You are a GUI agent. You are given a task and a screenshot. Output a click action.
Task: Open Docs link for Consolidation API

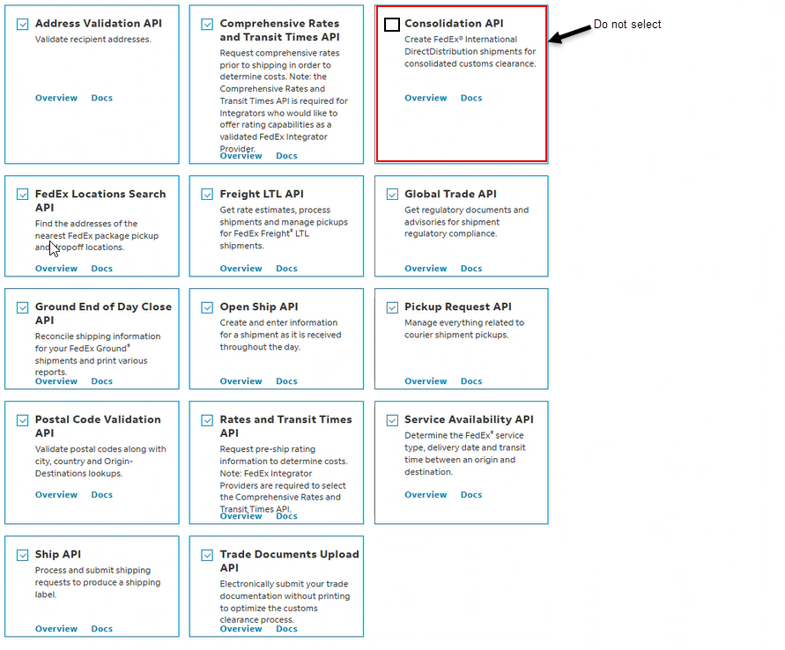(471, 98)
